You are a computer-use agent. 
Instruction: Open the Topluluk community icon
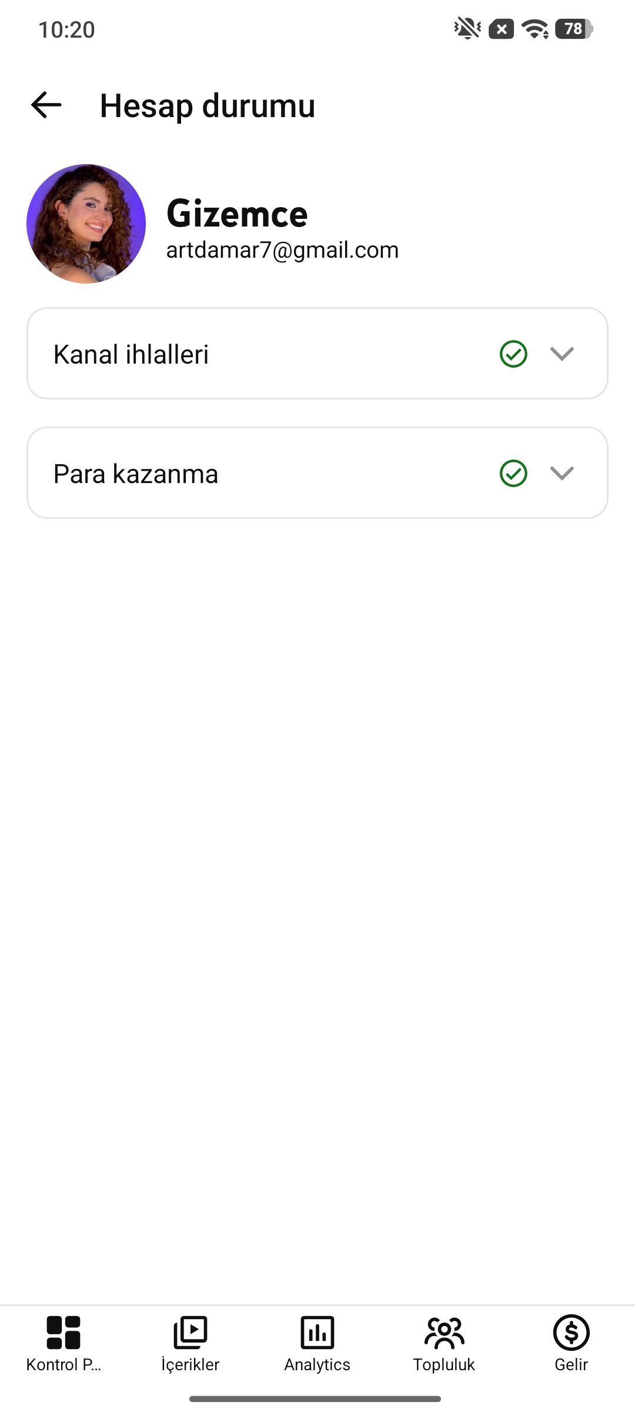point(444,1333)
